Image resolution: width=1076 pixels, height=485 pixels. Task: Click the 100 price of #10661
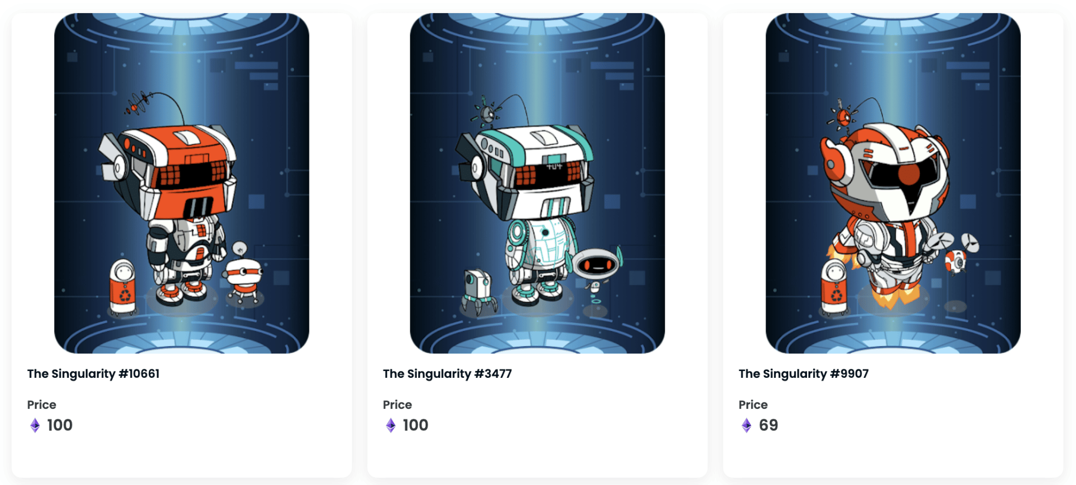point(60,425)
